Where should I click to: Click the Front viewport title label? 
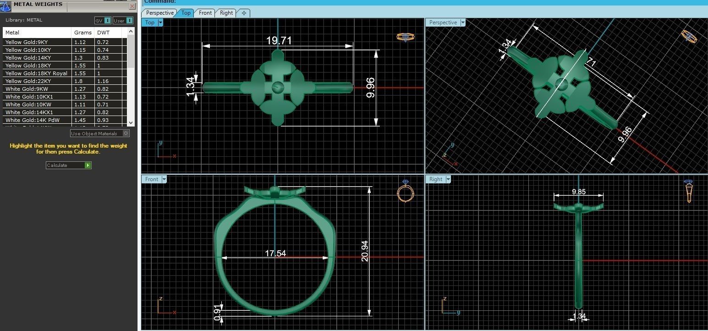pyautogui.click(x=152, y=179)
